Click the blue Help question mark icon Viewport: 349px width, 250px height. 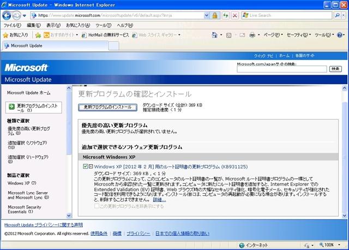click(x=340, y=35)
